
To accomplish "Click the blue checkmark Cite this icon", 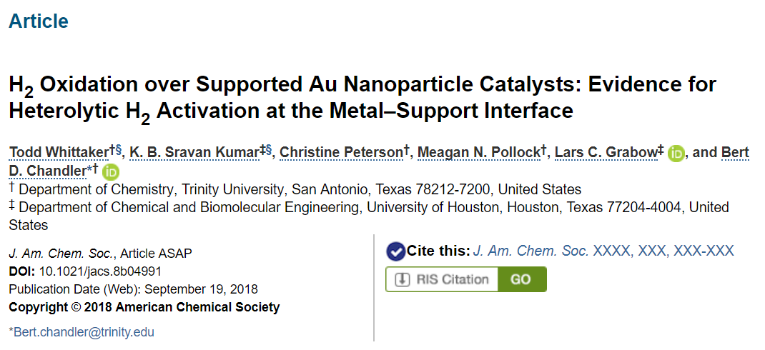I will point(395,251).
